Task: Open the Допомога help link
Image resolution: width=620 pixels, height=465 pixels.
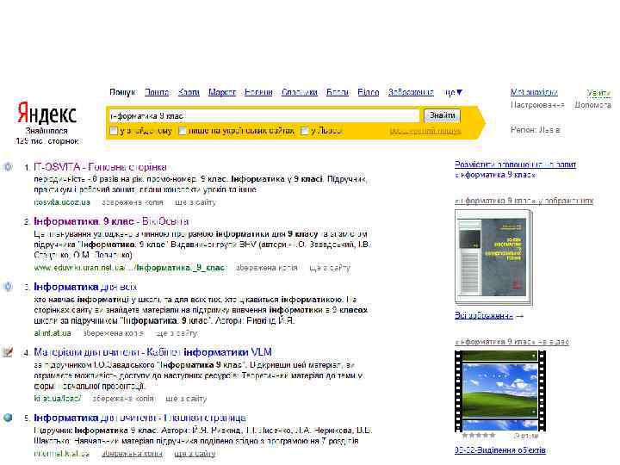Action: click(592, 105)
